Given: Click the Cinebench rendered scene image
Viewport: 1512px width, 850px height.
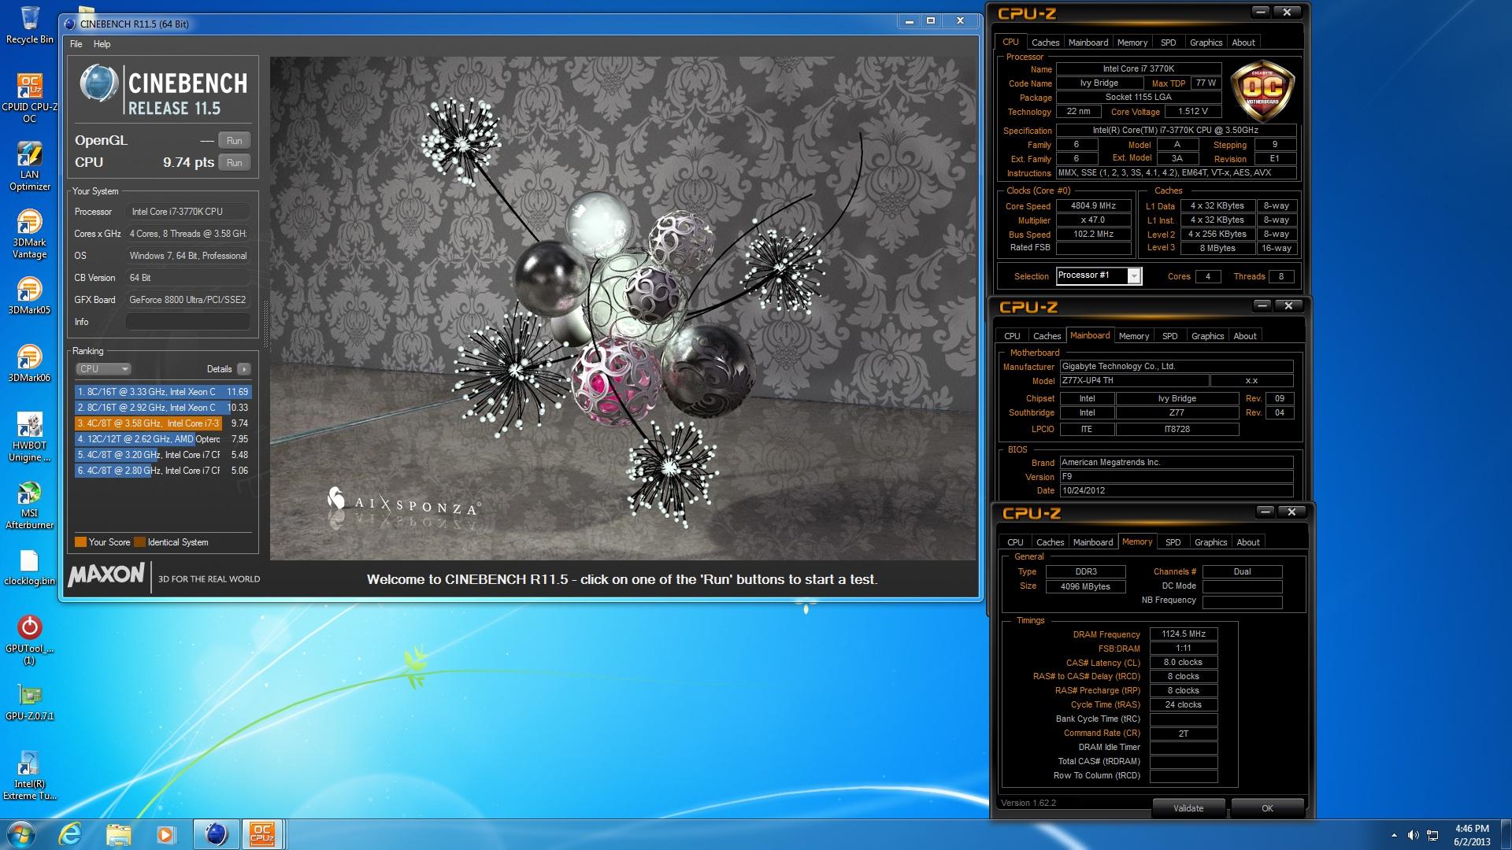Looking at the screenshot, I should tap(622, 309).
